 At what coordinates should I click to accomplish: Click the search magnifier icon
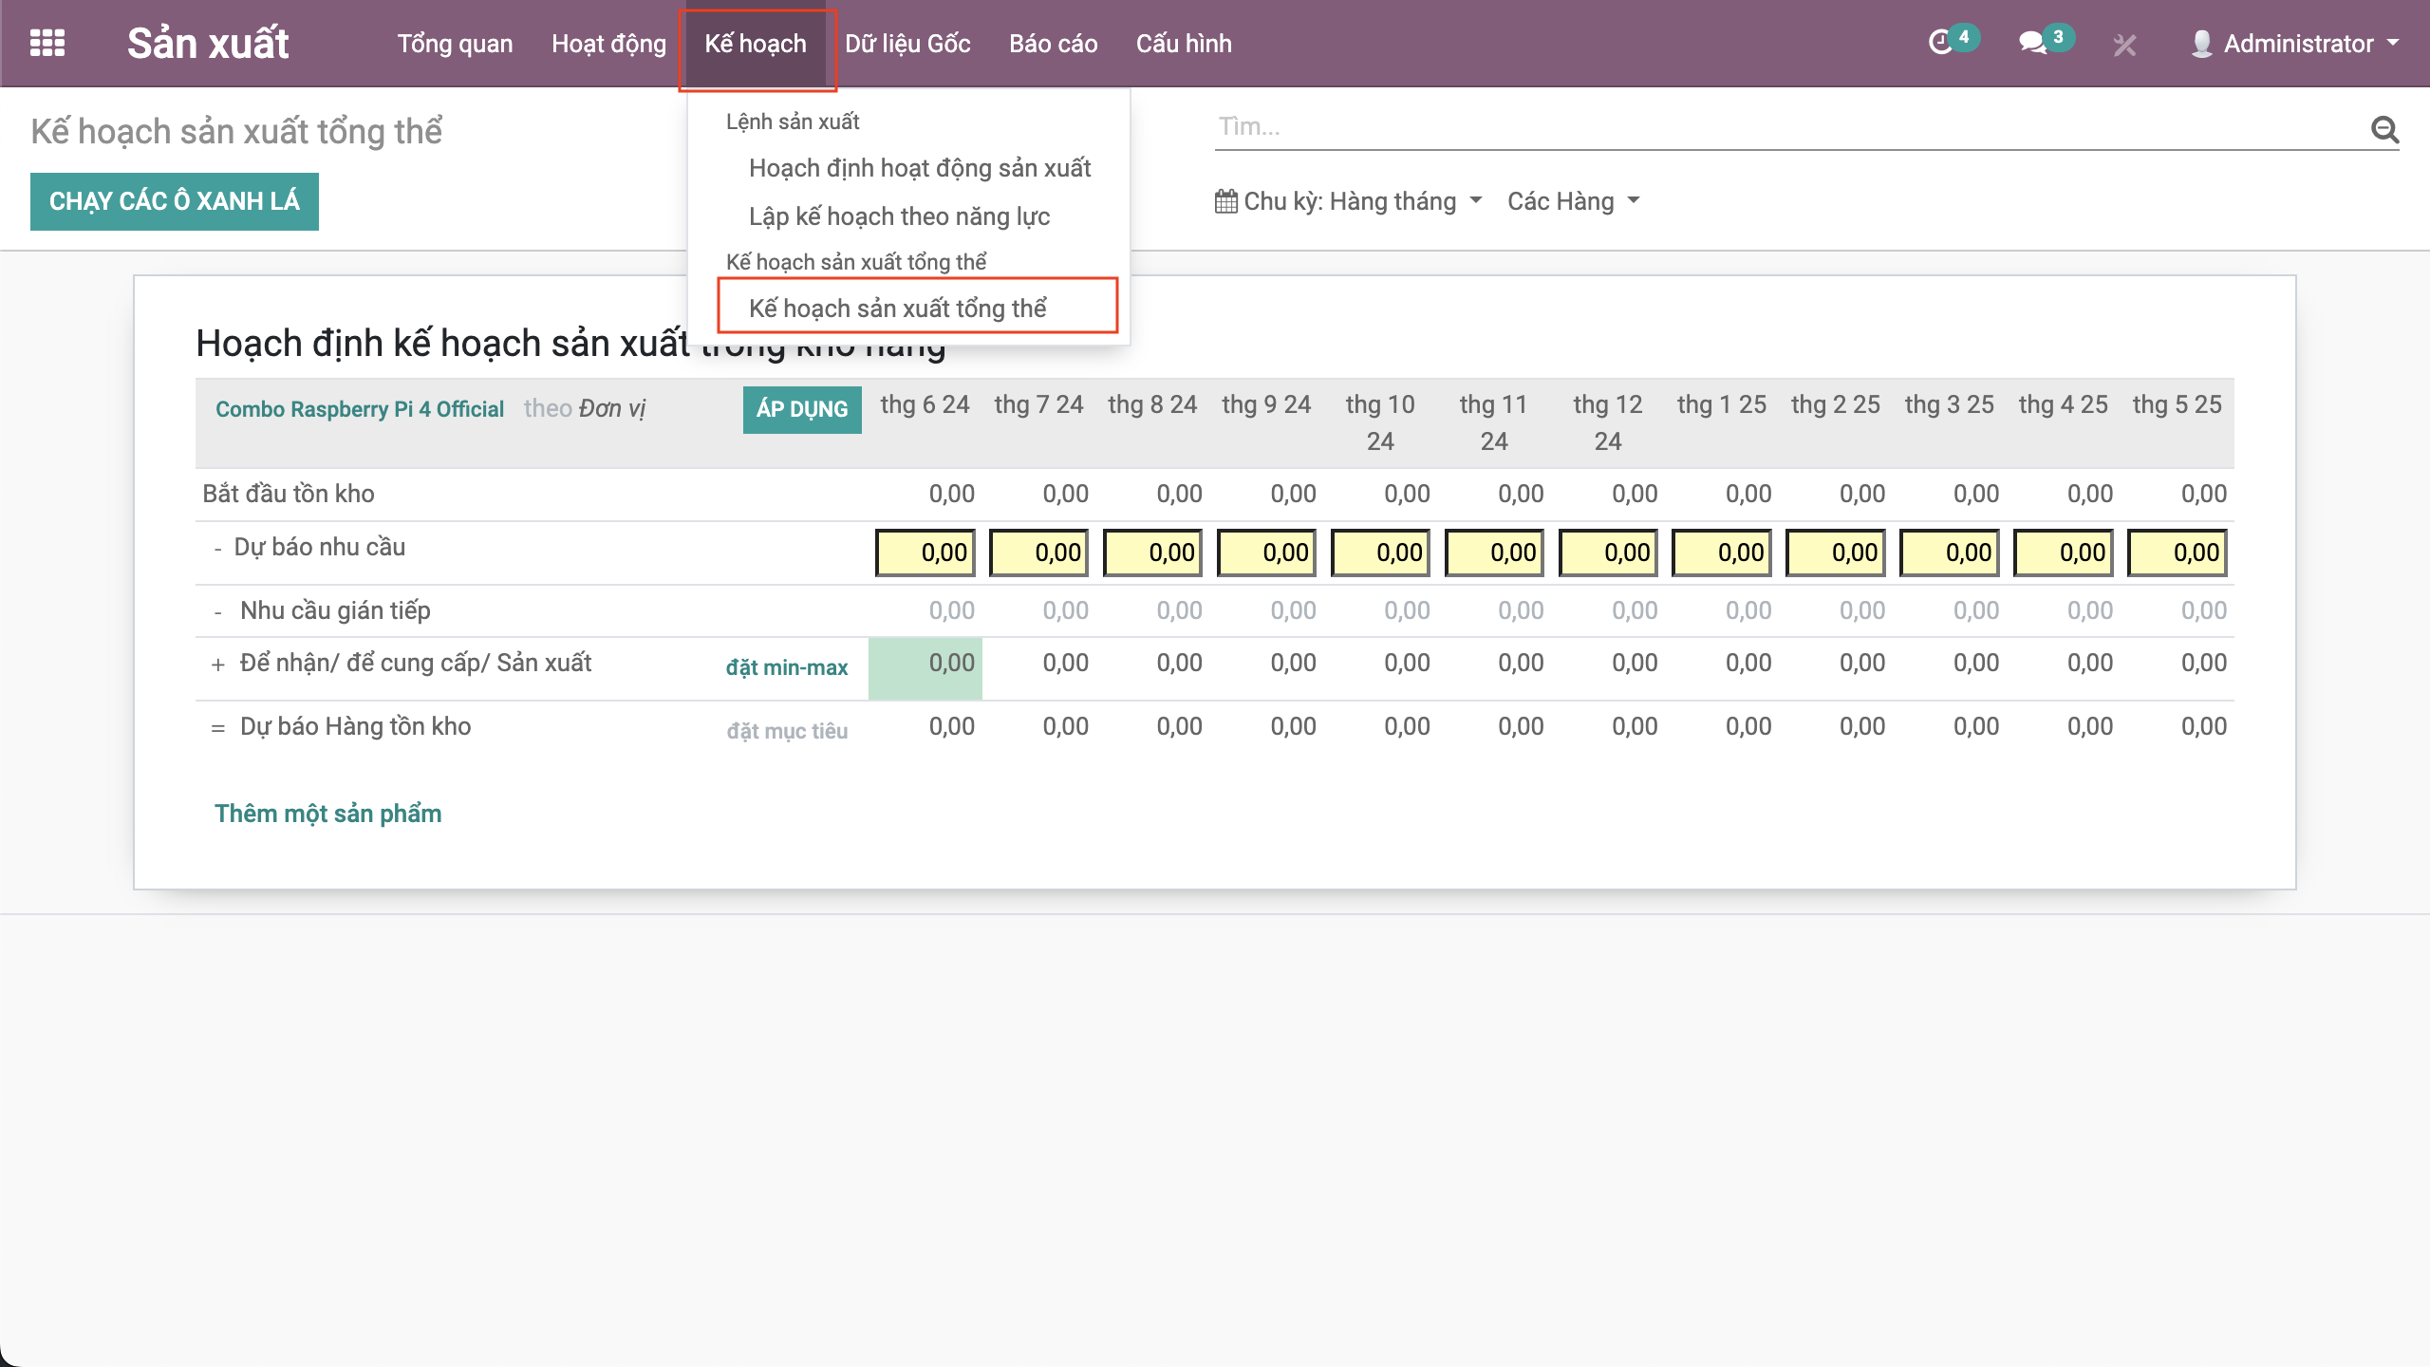click(2384, 128)
